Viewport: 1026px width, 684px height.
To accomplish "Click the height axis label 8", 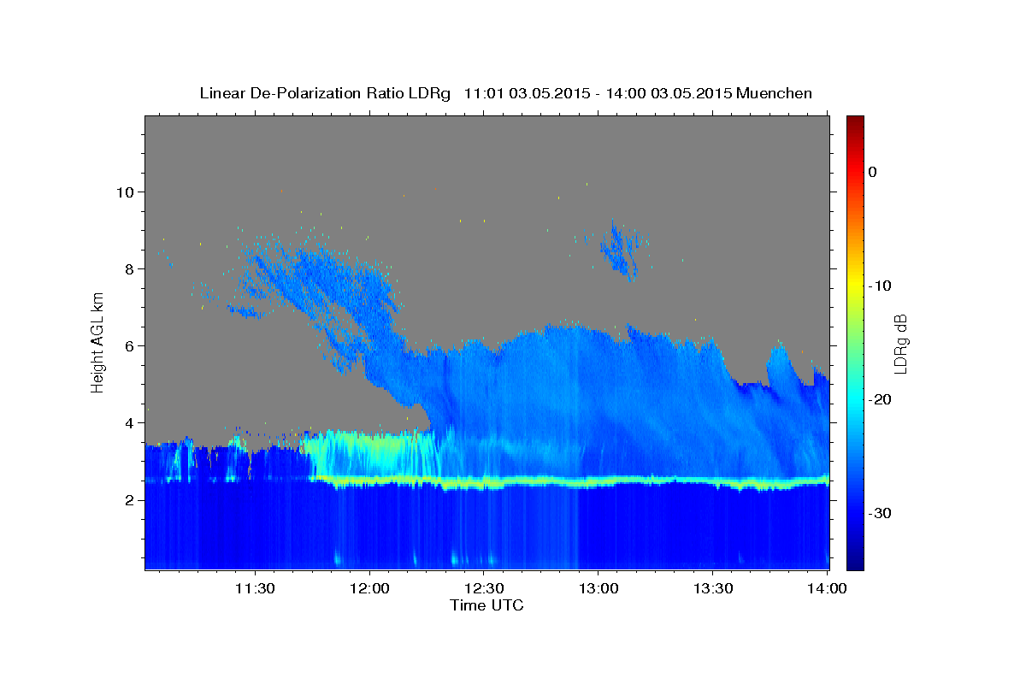I will tap(132, 268).
